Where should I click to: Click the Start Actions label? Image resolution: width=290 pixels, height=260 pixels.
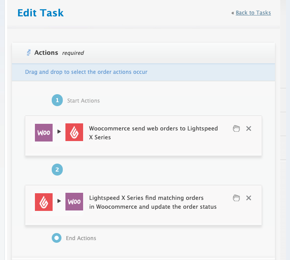(84, 101)
